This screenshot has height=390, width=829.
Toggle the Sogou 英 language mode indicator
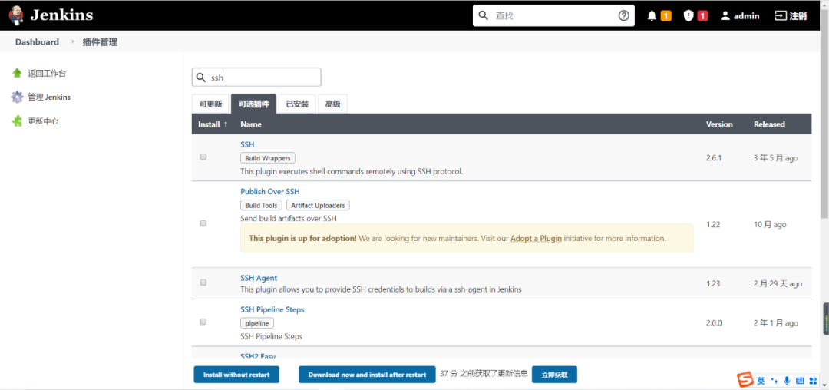(x=761, y=381)
